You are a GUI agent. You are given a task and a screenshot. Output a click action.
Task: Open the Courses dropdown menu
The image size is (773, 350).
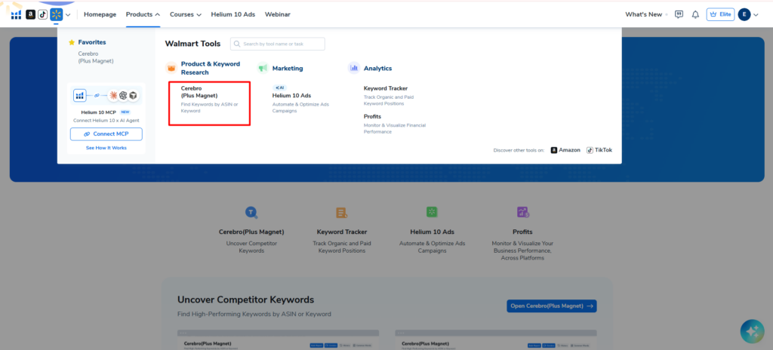pos(186,14)
